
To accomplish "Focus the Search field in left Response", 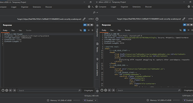I will coord(49,90).
